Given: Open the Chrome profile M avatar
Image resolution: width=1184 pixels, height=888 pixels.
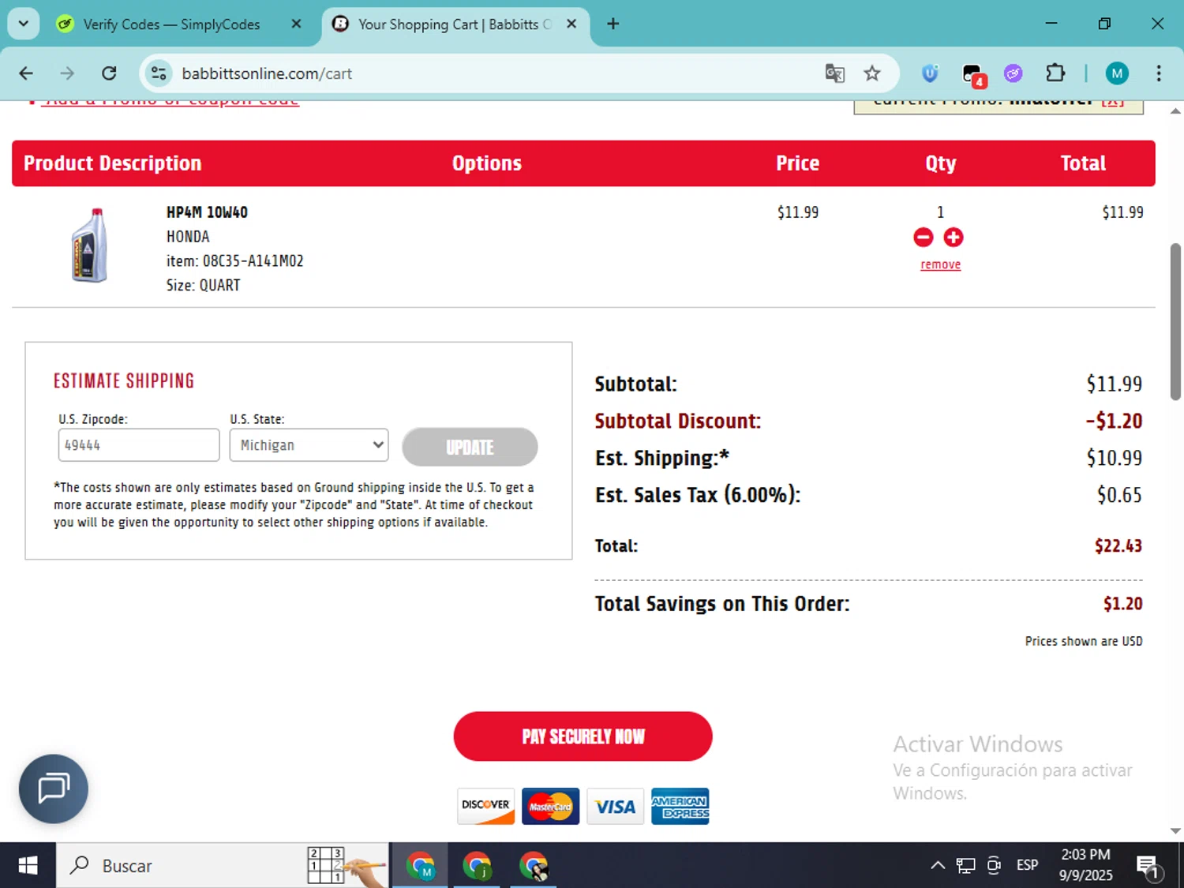Looking at the screenshot, I should click(1117, 73).
